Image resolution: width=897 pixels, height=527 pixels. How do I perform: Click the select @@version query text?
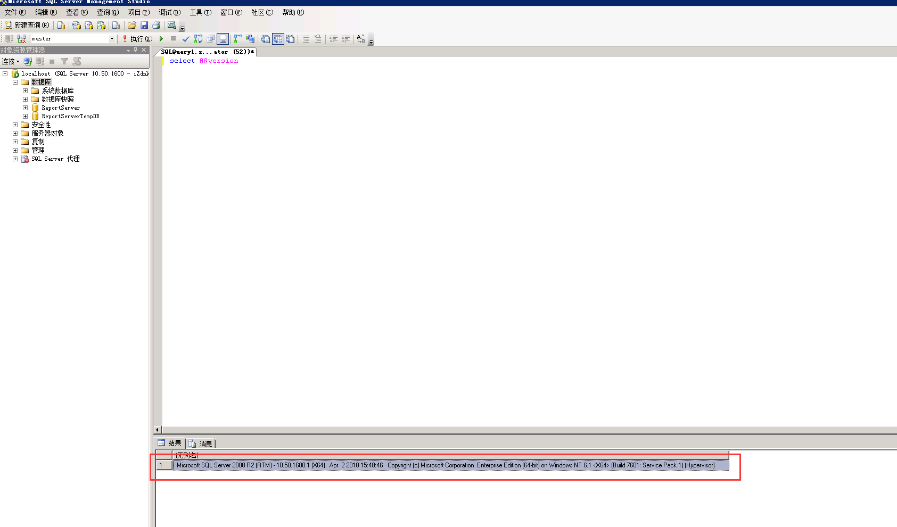204,61
